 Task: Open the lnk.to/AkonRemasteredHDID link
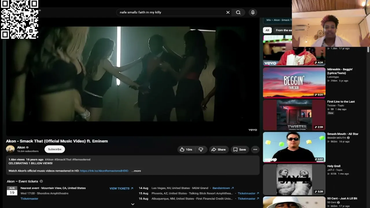point(104,171)
